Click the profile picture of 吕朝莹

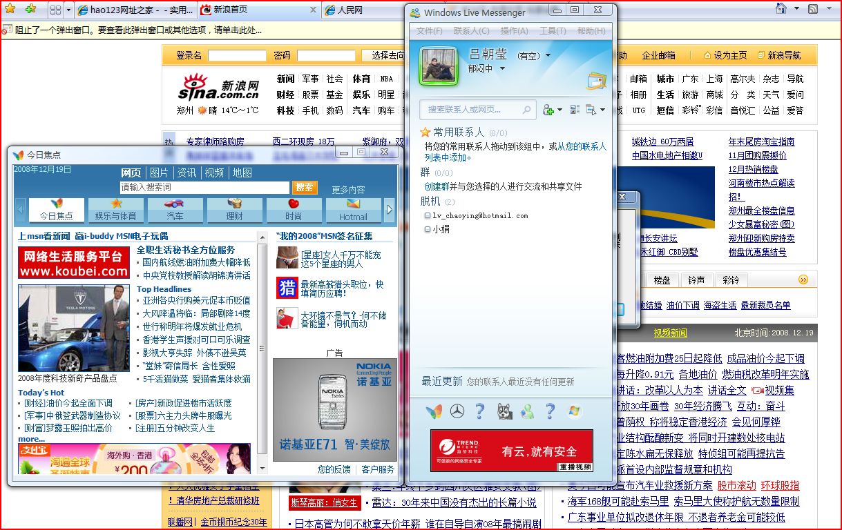point(439,66)
